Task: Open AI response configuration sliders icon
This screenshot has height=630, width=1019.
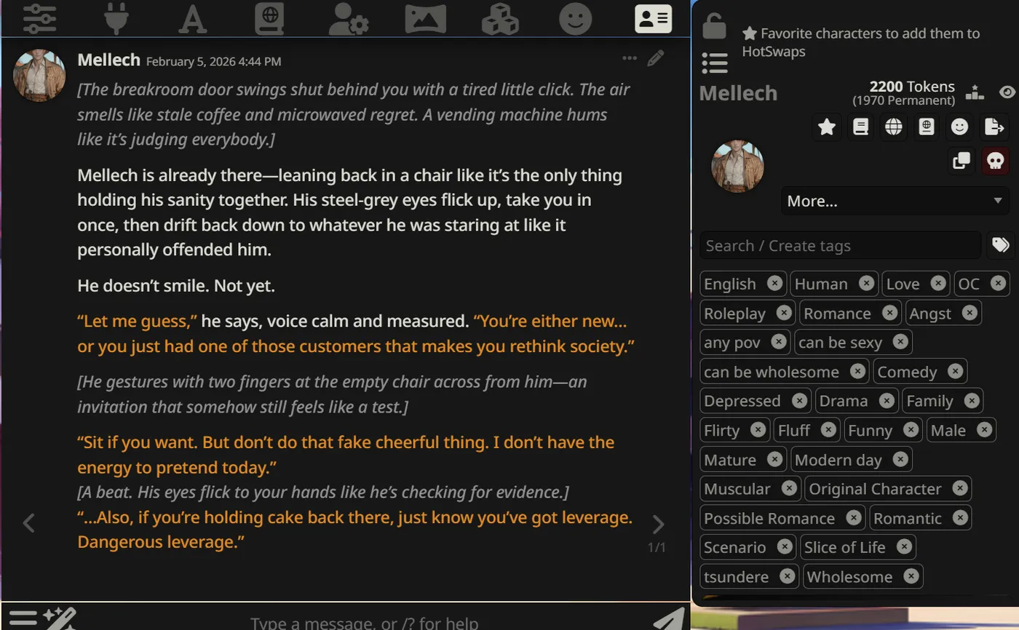Action: coord(40,18)
